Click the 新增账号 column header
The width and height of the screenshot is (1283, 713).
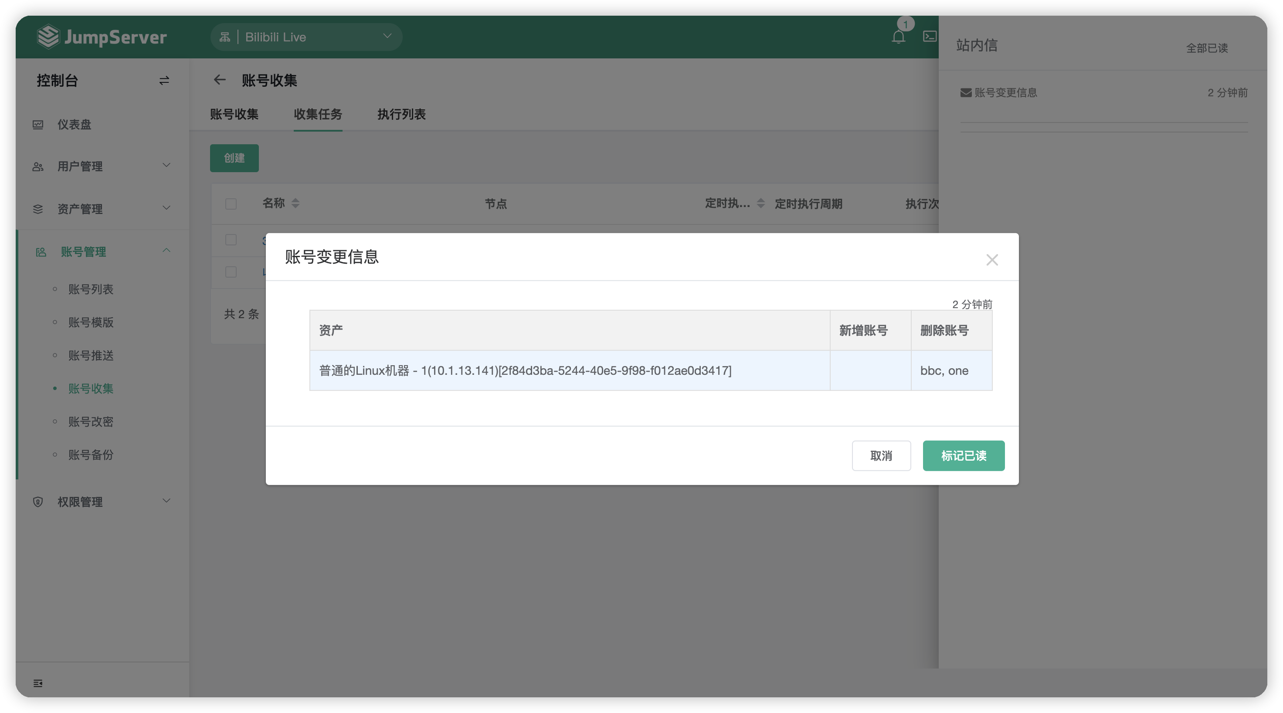[870, 331]
